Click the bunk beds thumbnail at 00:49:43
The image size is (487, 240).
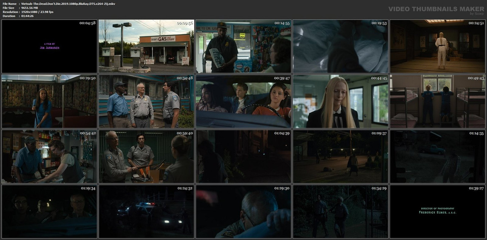438,101
